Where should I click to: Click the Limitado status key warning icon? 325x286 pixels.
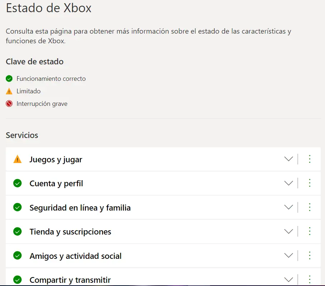(x=9, y=91)
